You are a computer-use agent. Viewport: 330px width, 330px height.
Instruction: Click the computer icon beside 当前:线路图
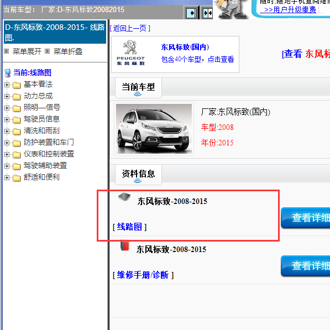pos(8,73)
